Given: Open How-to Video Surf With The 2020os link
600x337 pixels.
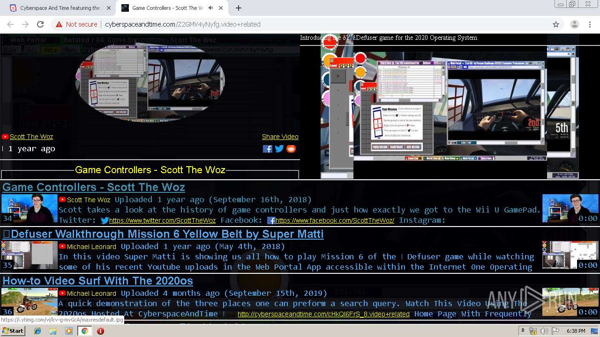Looking at the screenshot, I should tap(97, 281).
